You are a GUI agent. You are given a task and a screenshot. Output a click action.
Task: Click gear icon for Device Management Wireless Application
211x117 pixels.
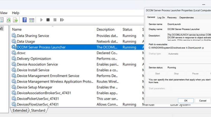[x=14, y=81]
